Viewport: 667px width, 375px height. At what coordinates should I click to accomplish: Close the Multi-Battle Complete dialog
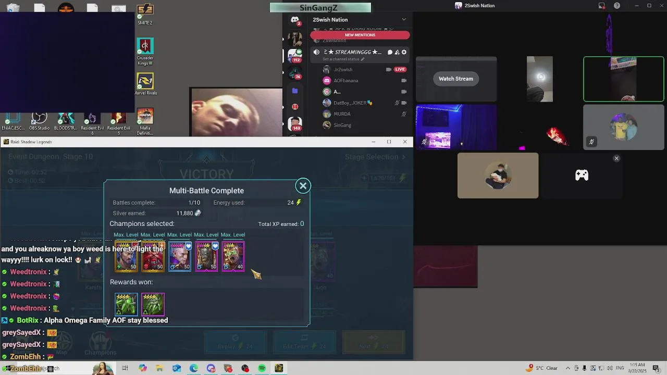(x=303, y=186)
